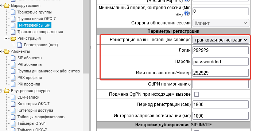Open CDR-записи page

tap(28, 97)
